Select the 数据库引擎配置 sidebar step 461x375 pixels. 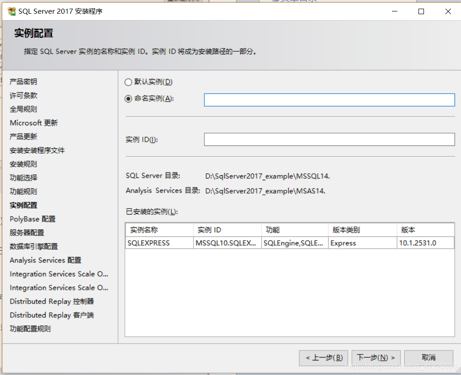(x=33, y=246)
